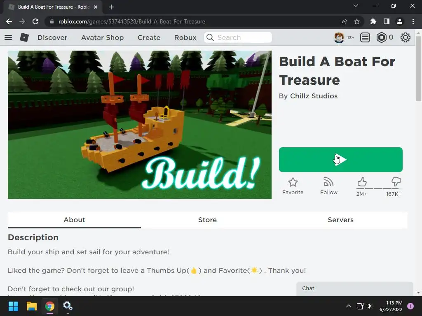Click the Build game thumbnail image

[x=140, y=125]
